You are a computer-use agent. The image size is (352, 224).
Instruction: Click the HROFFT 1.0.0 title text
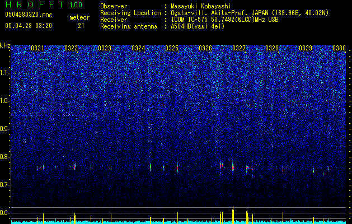44,4
